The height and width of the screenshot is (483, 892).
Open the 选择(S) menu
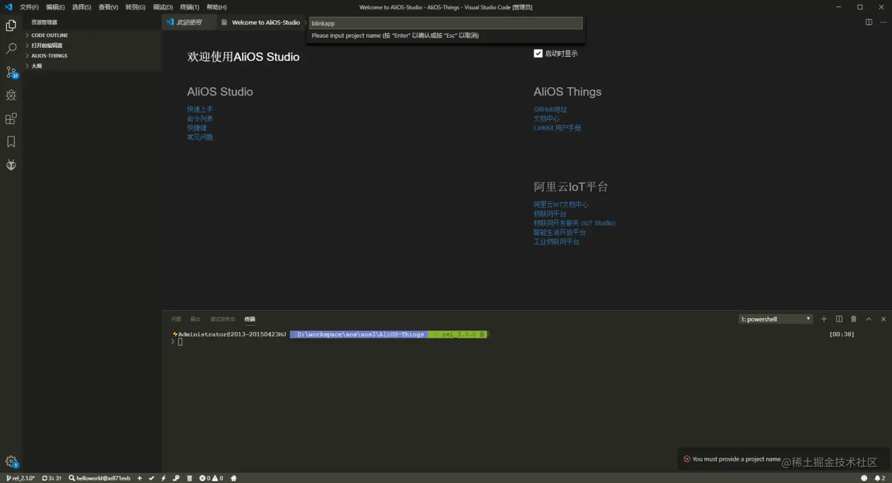pyautogui.click(x=81, y=7)
